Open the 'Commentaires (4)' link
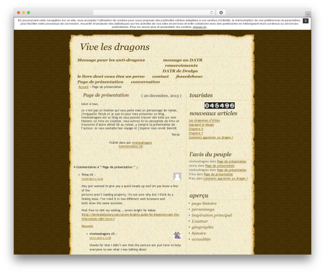 click(x=131, y=146)
